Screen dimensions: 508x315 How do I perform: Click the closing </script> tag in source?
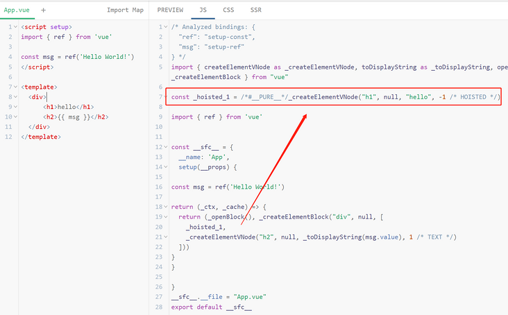37,67
